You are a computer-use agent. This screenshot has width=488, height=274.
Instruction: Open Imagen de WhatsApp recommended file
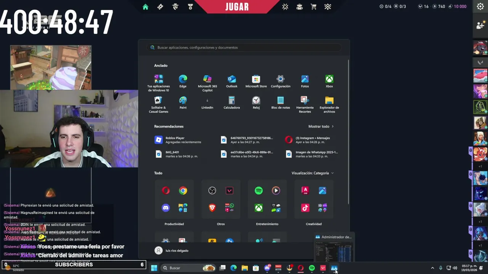[x=312, y=154]
